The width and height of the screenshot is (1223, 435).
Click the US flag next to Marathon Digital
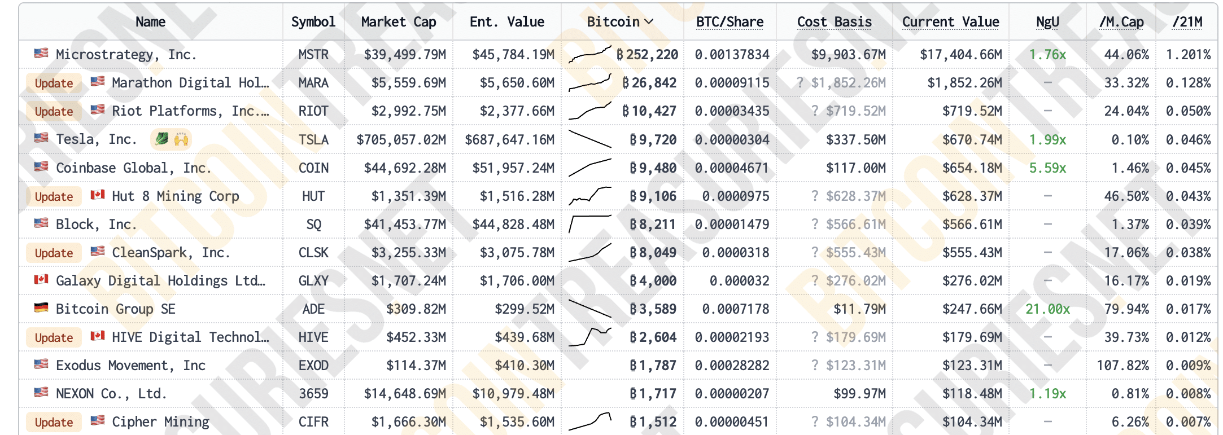pos(98,81)
